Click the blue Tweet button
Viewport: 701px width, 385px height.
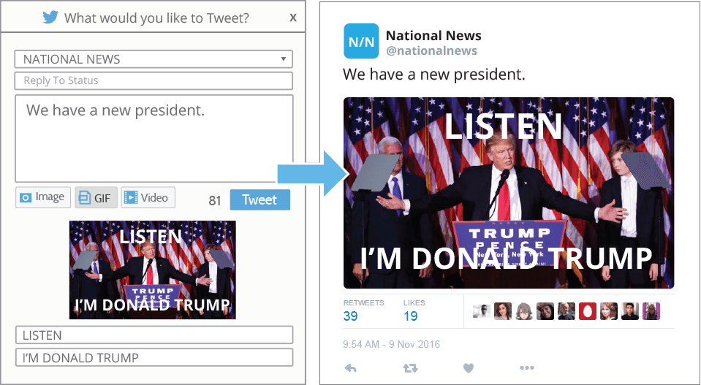tap(259, 199)
